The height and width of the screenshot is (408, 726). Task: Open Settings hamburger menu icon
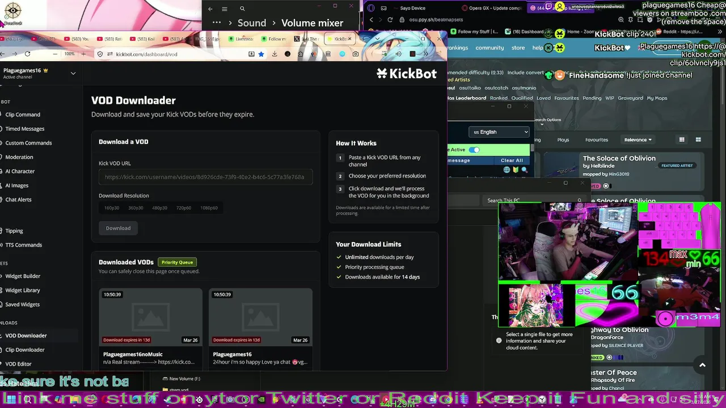(225, 8)
